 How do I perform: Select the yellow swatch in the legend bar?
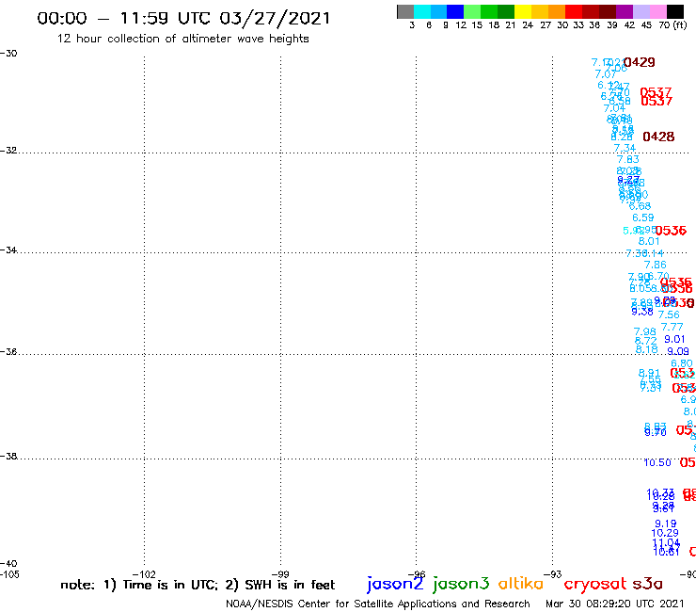[x=523, y=11]
